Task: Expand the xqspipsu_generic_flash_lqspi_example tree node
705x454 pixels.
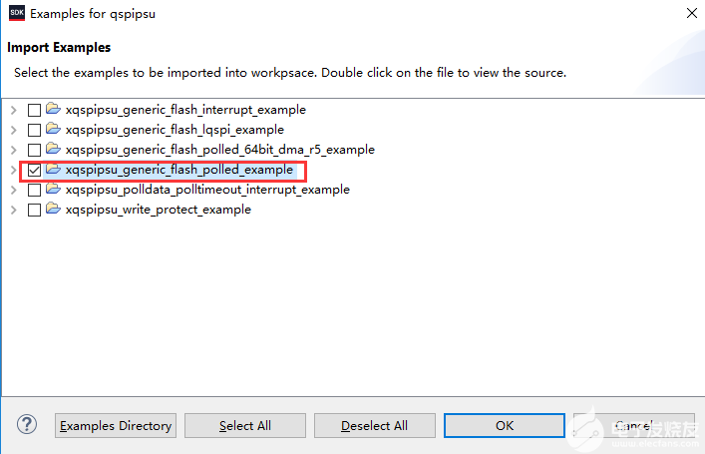Action: [x=13, y=130]
